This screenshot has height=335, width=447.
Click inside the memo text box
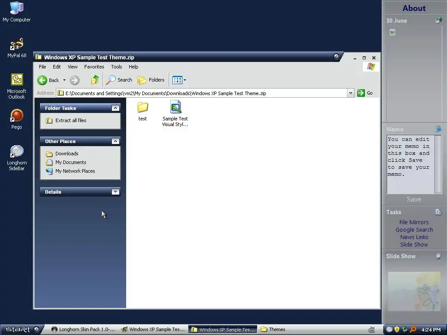410,164
